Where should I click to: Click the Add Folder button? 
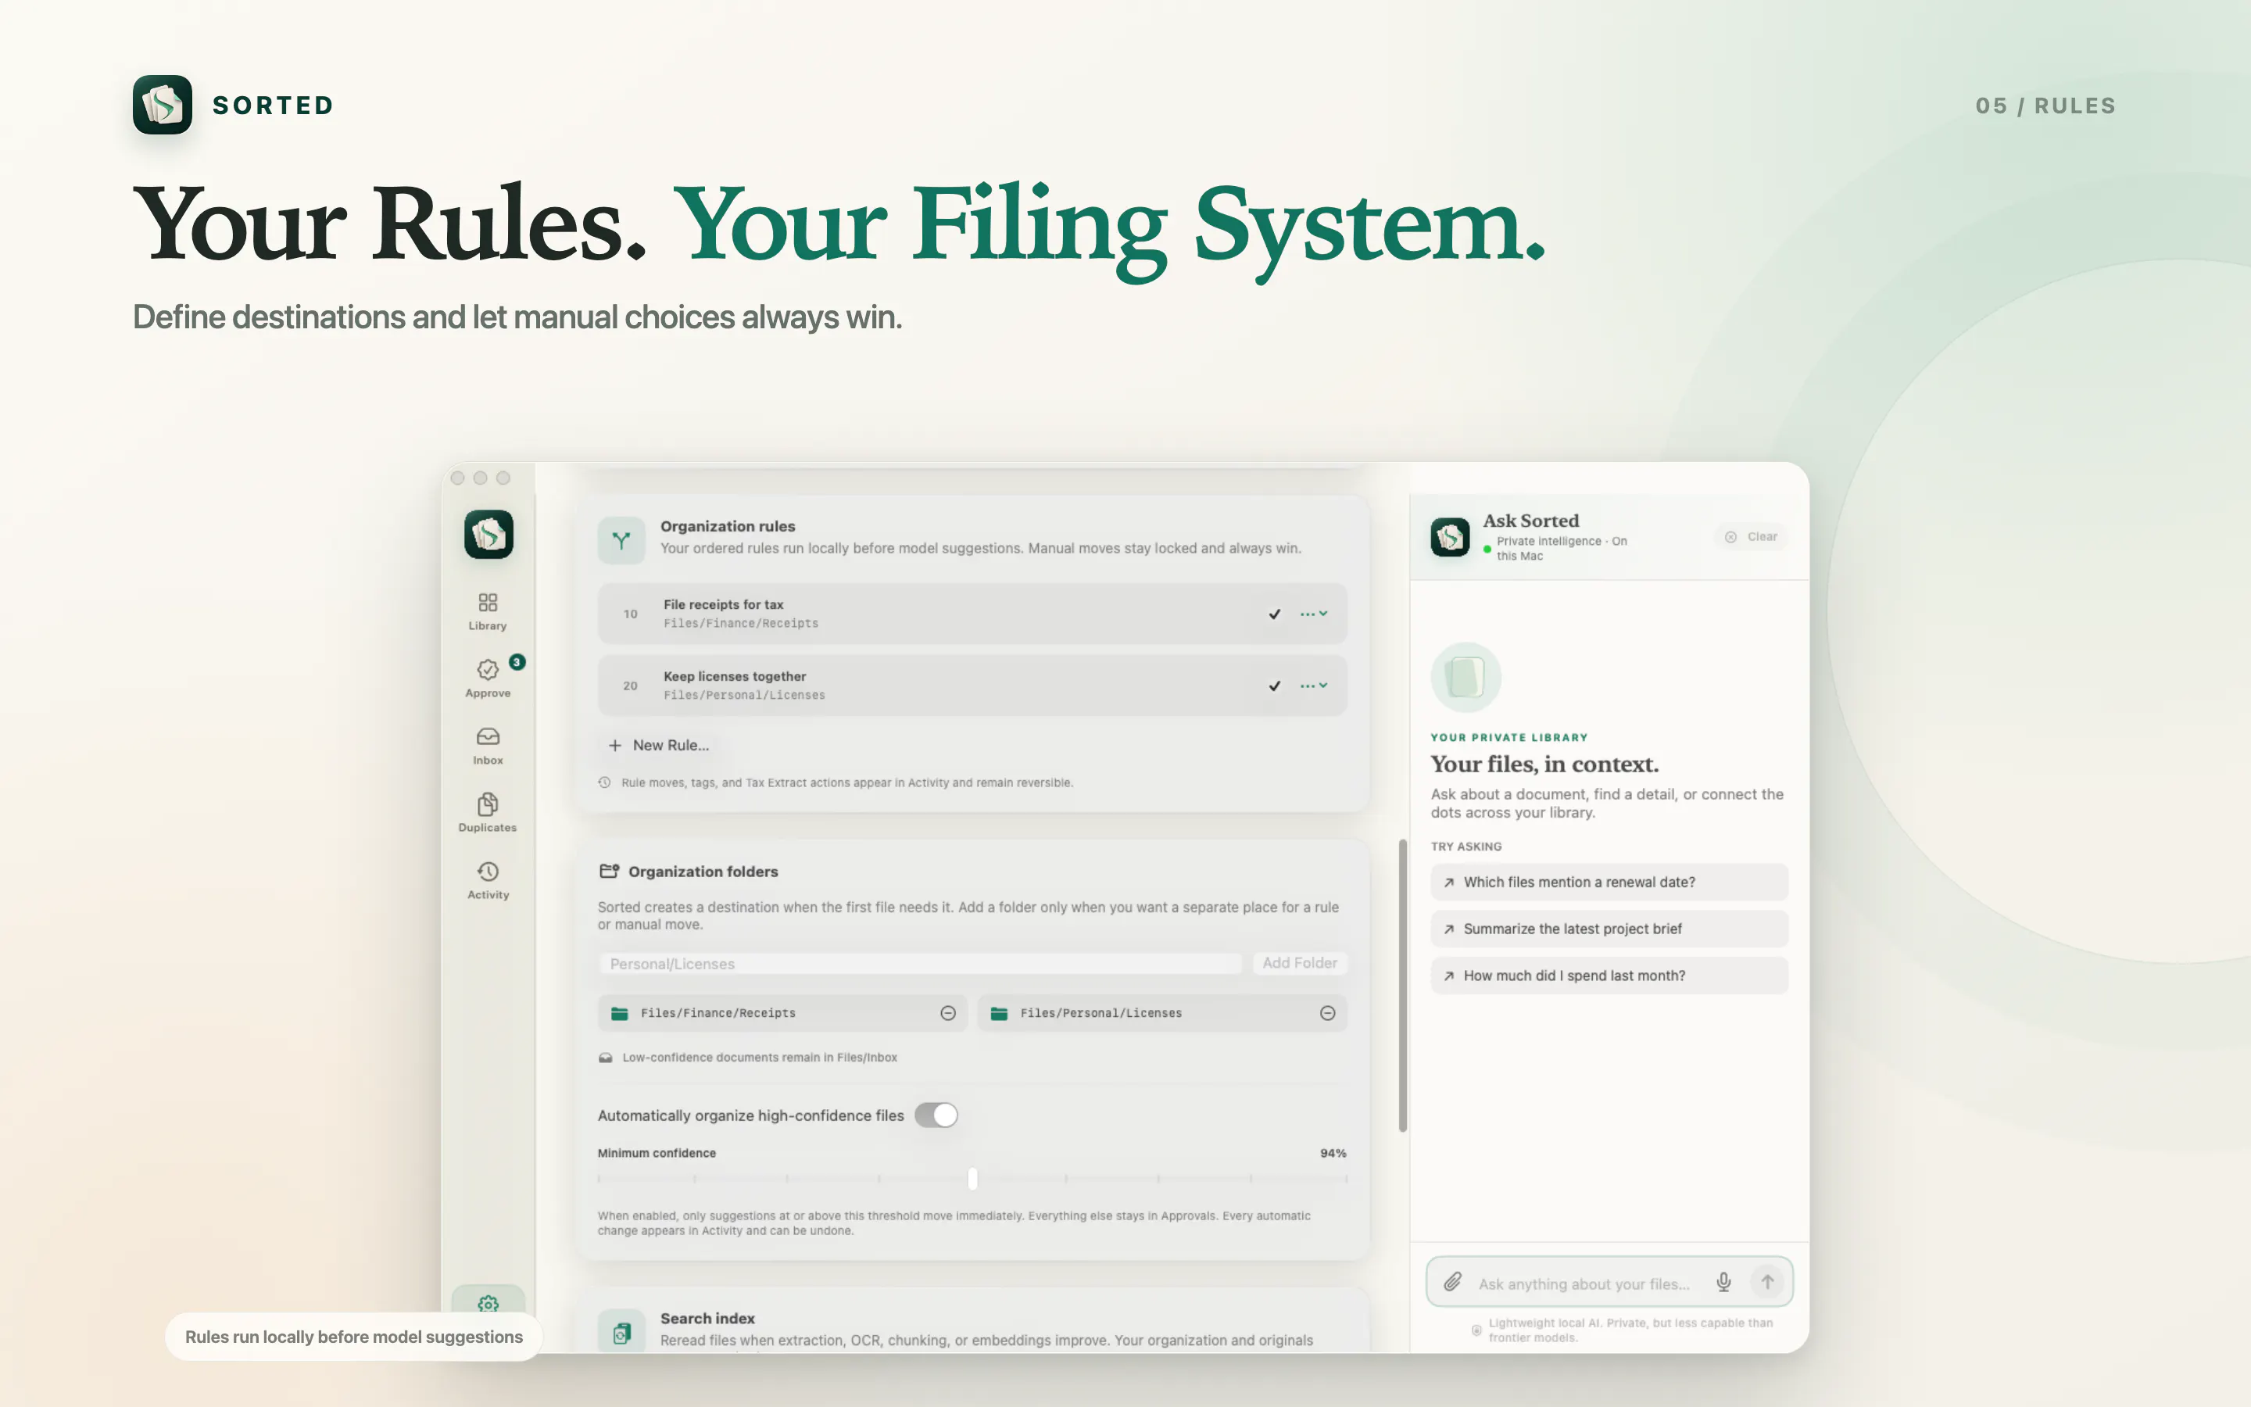(x=1300, y=963)
